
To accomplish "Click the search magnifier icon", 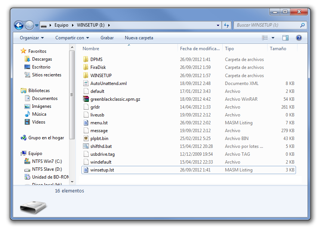I will pyautogui.click(x=302, y=25).
